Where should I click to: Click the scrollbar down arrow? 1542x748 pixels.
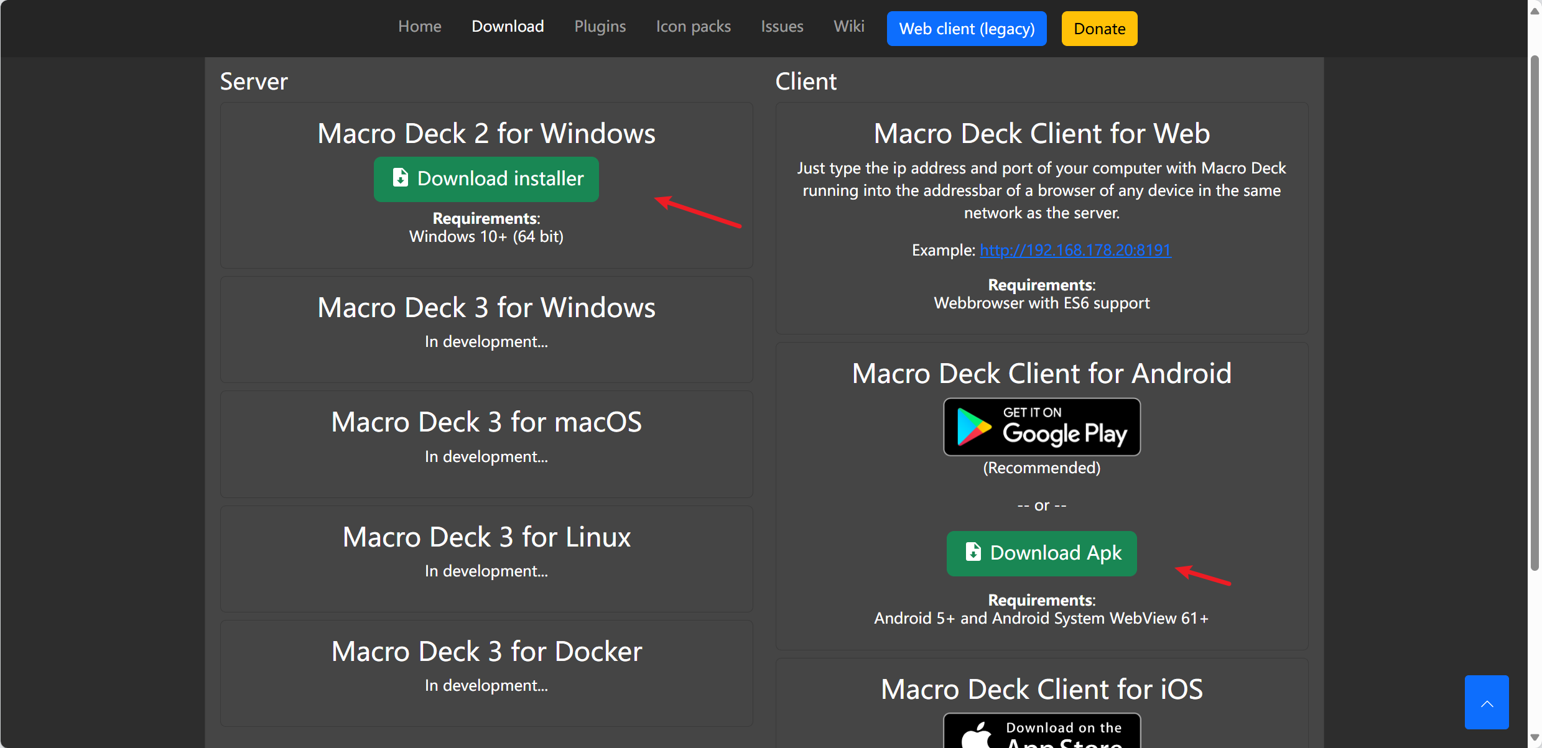pyautogui.click(x=1535, y=737)
